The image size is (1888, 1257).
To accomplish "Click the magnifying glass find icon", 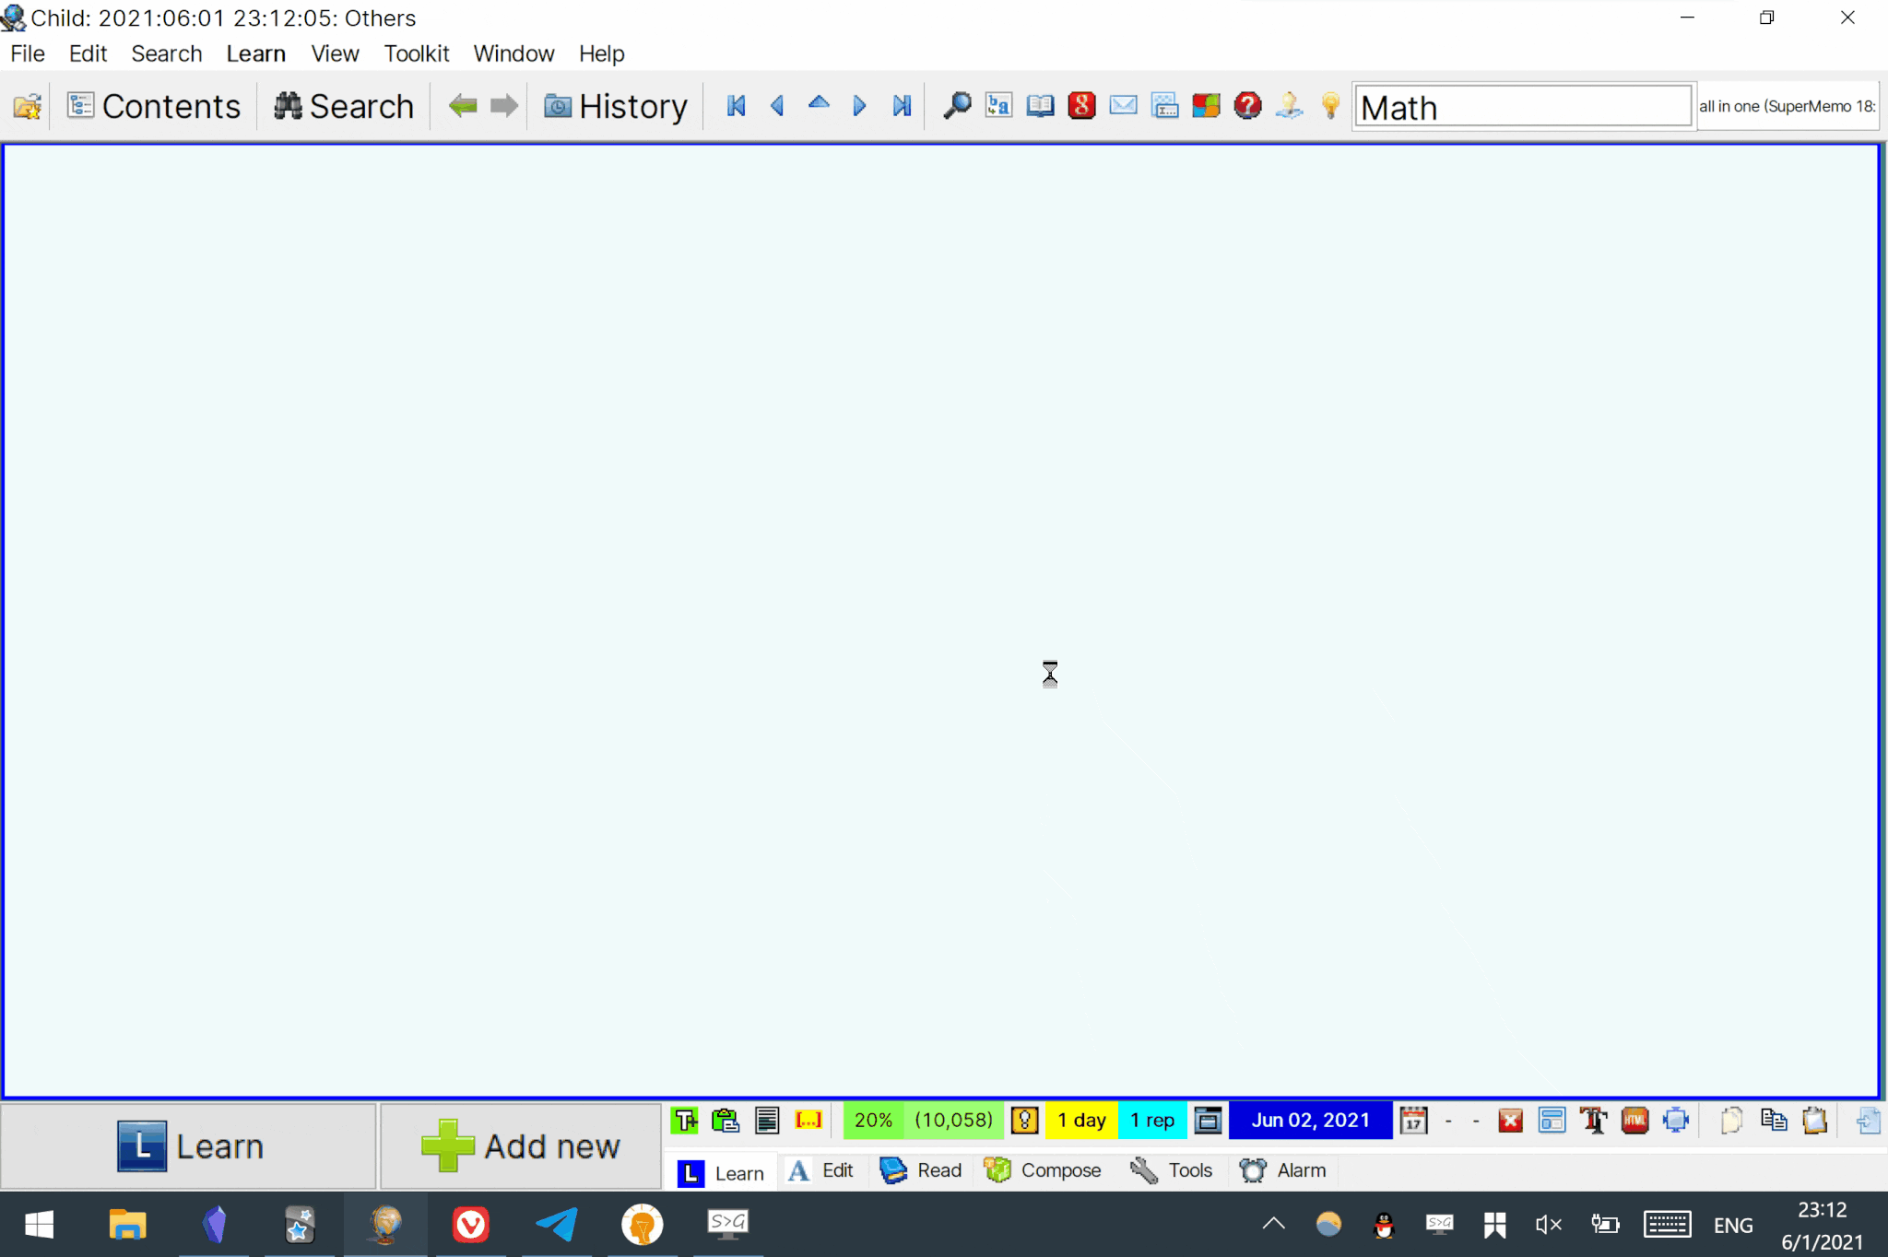I will pos(957,106).
